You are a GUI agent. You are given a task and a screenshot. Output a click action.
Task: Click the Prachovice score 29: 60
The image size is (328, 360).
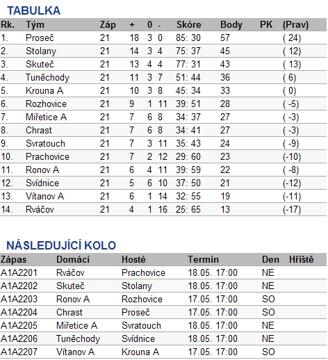point(188,157)
